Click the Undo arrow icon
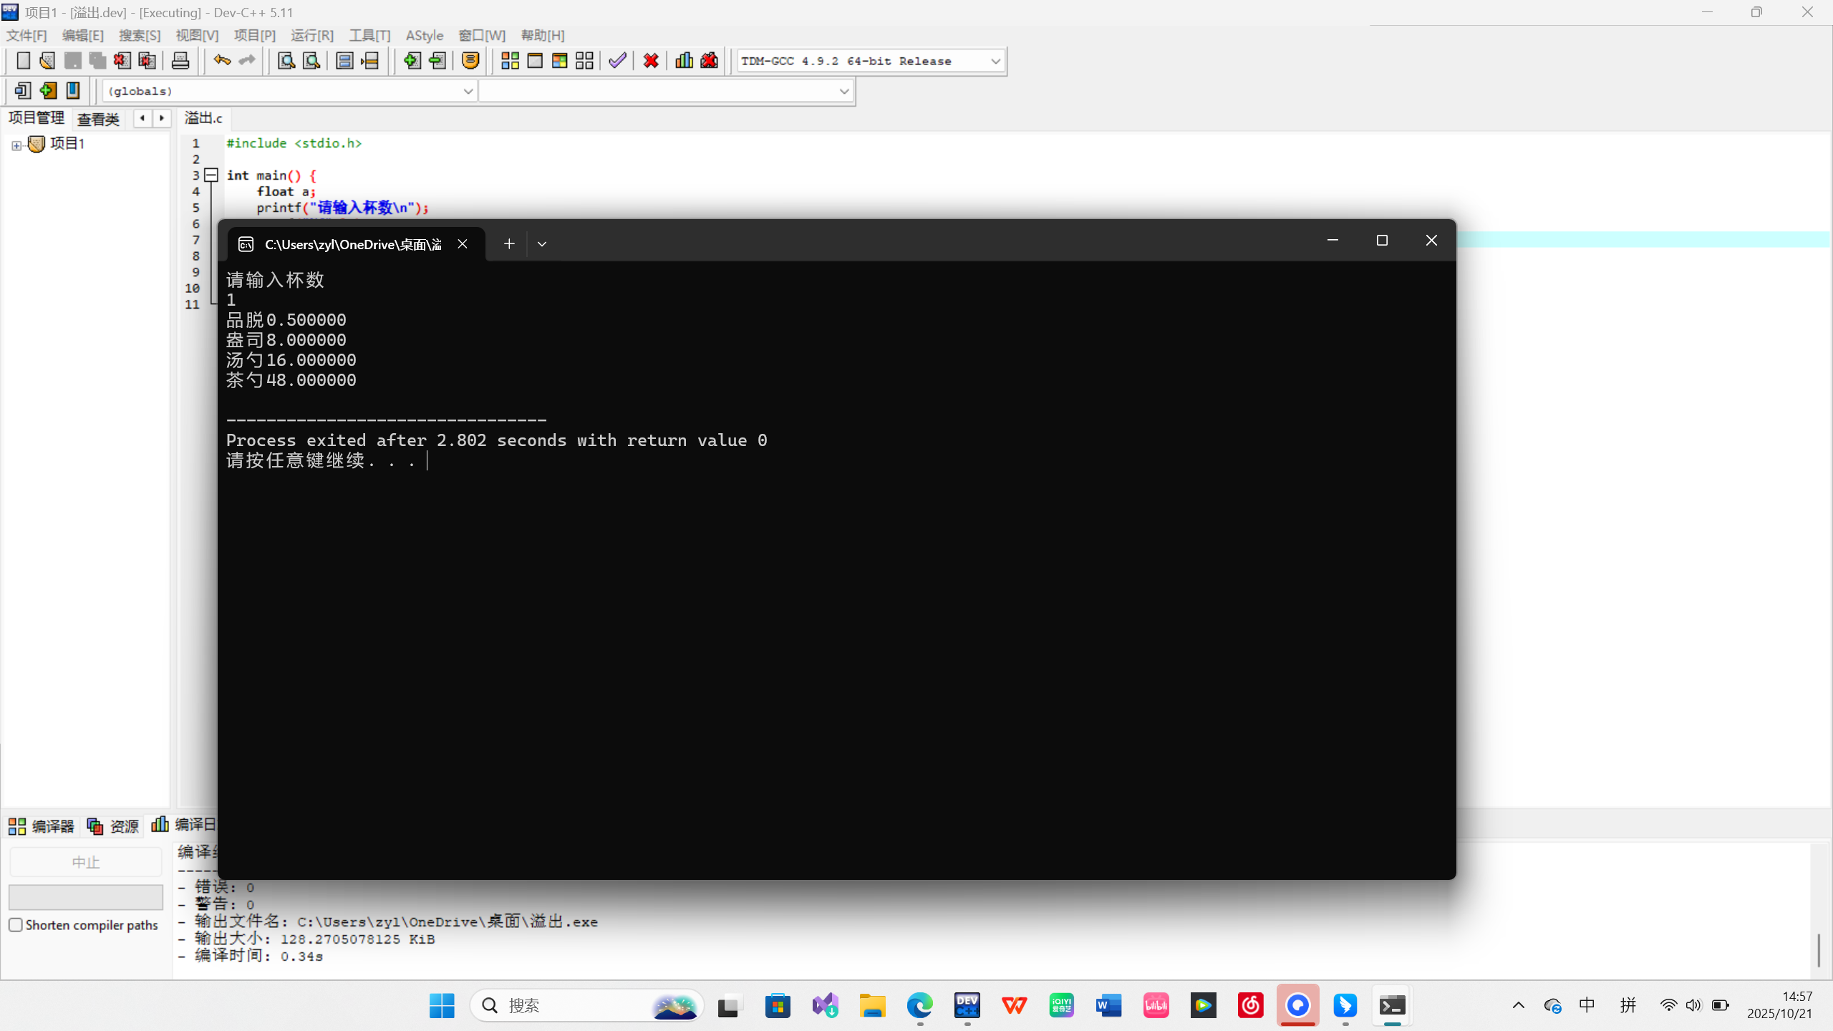 [222, 61]
